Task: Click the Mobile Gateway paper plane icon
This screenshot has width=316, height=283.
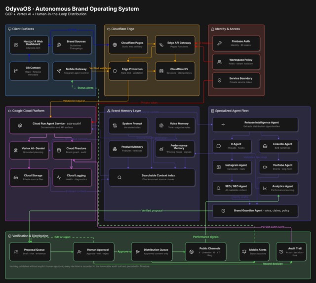Action: point(59,71)
